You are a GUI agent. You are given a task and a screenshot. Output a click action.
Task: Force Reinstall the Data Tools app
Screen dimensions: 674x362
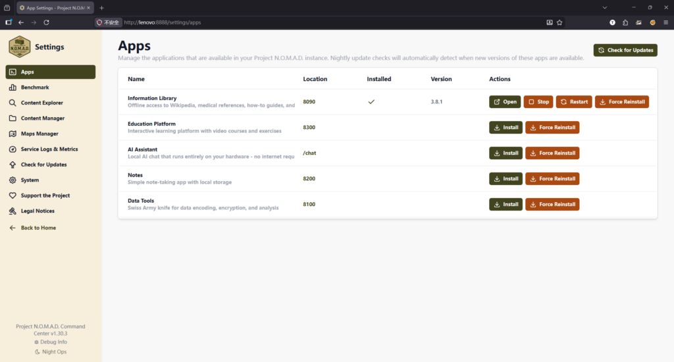tap(552, 205)
